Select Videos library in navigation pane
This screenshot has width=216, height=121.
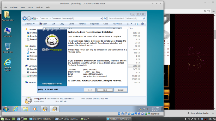pyautogui.click(x=31, y=59)
